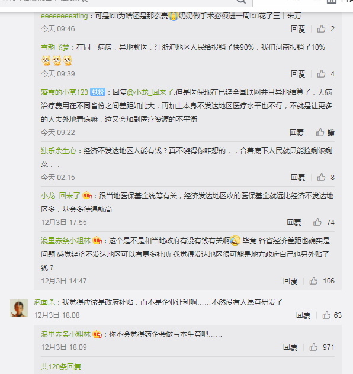The image size is (353, 374).
Task: Open 雪韵飞梦's user profile
Action: click(x=55, y=47)
